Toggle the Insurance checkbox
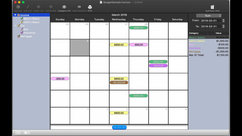Viewport: 242px width, 136px height. 22,33
